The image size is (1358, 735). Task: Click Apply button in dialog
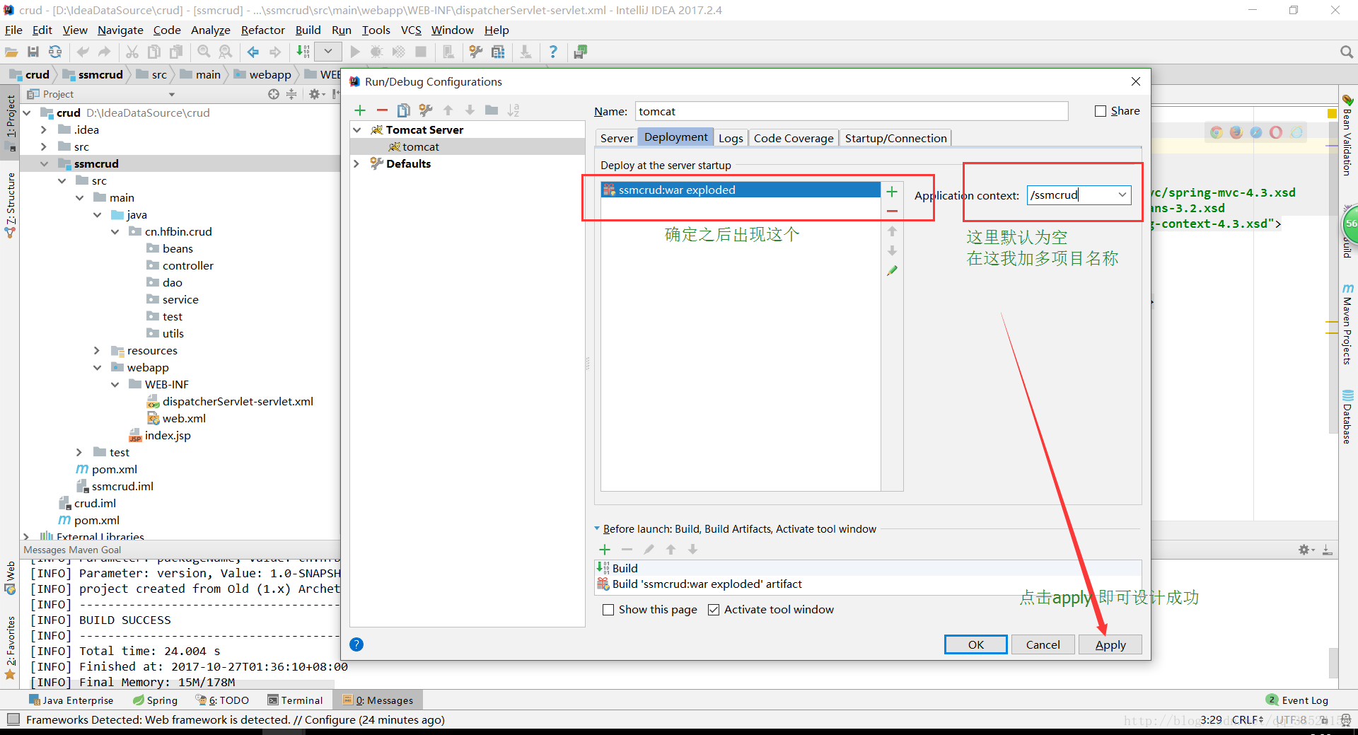[x=1110, y=644]
